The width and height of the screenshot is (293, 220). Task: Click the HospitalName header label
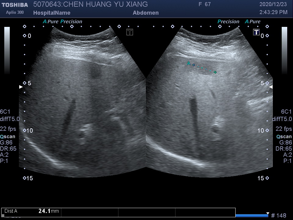click(52, 13)
